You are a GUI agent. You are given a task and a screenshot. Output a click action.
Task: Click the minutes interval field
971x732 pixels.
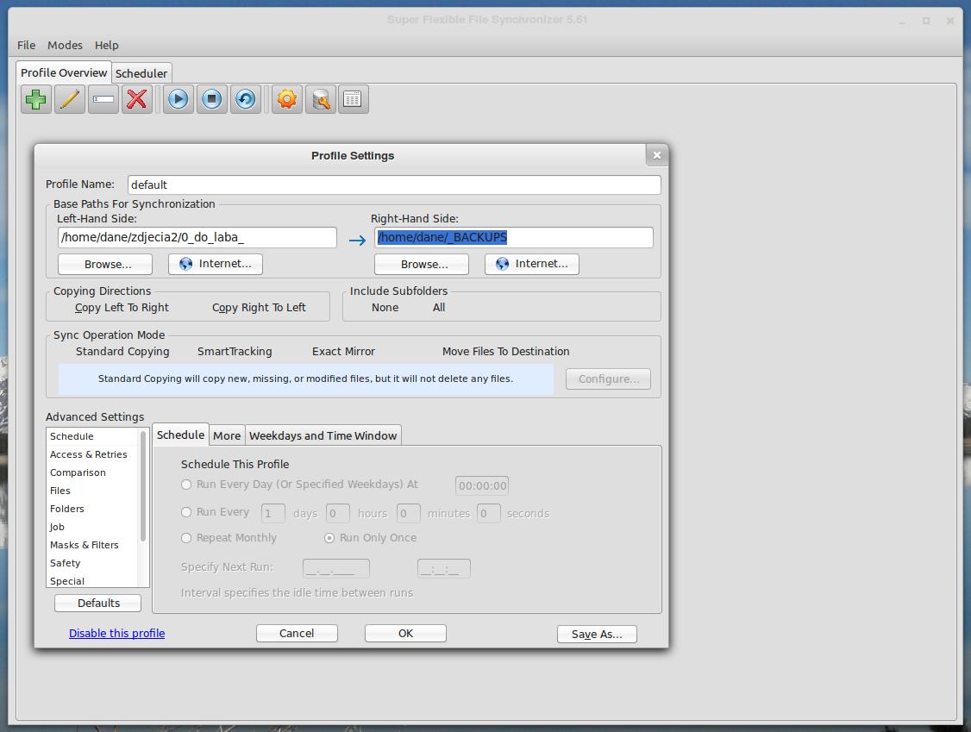409,513
